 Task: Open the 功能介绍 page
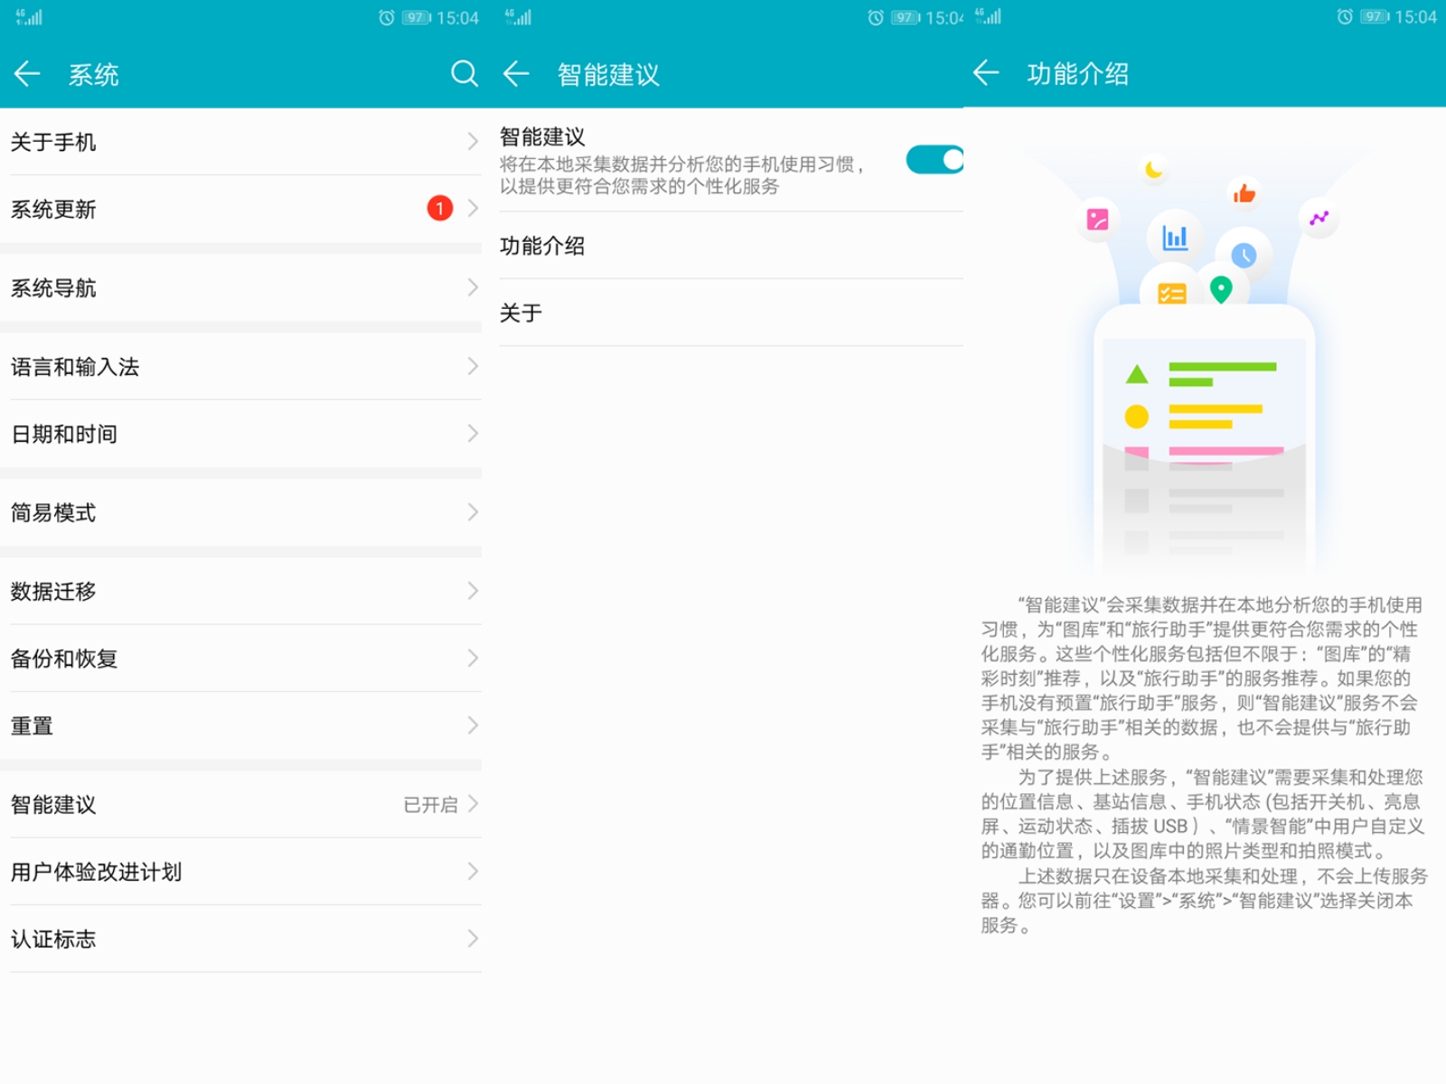click(542, 245)
